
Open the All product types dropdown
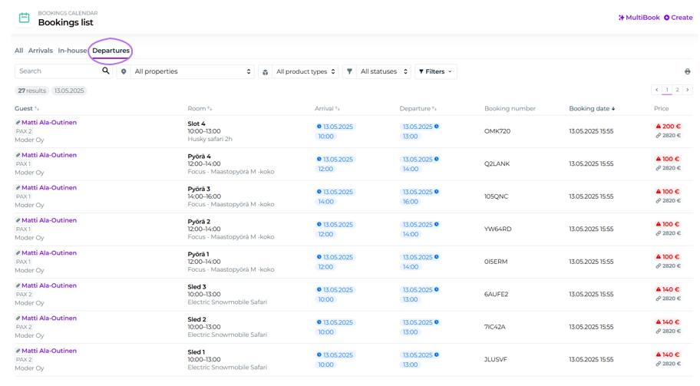coord(305,71)
